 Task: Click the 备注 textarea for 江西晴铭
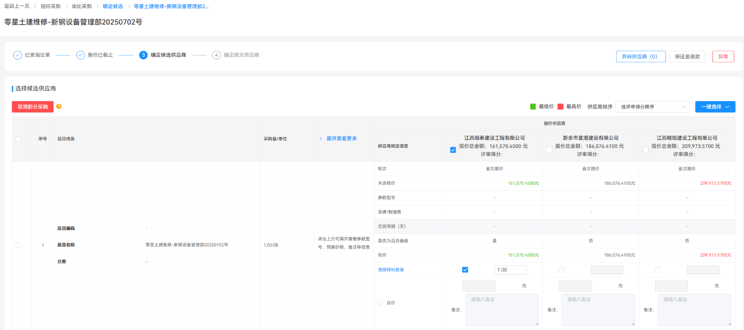pyautogui.click(x=695, y=310)
